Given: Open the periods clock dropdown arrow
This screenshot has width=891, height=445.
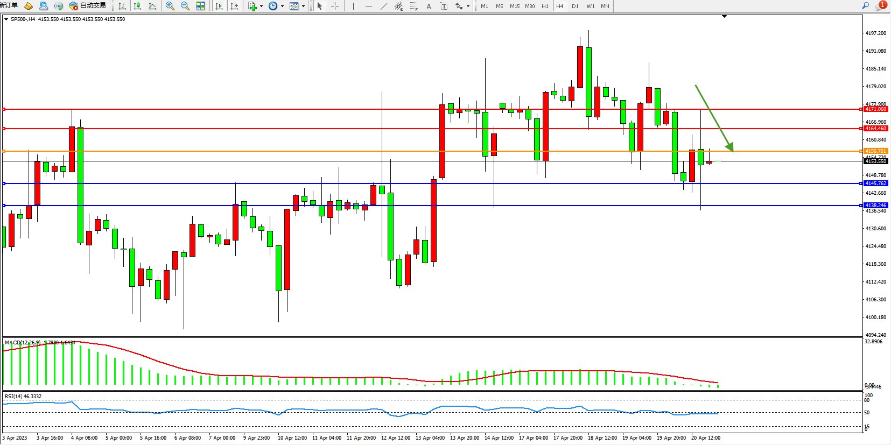Looking at the screenshot, I should coord(282,6).
